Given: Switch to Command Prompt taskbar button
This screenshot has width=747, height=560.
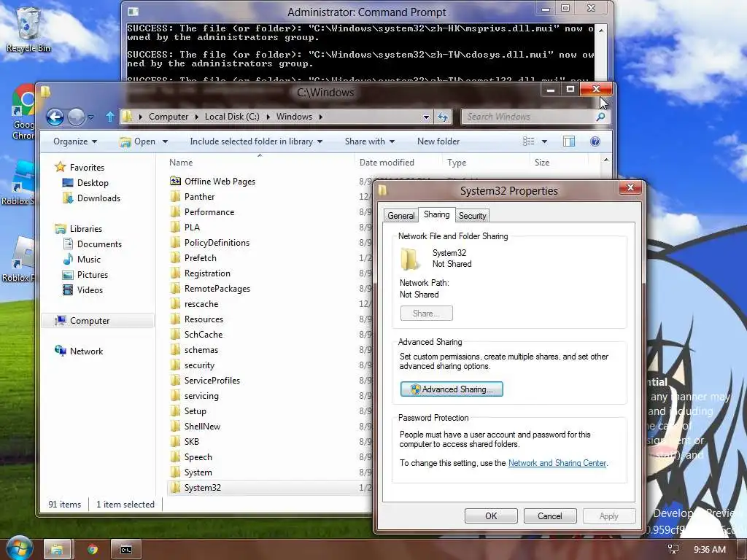Looking at the screenshot, I should click(125, 550).
